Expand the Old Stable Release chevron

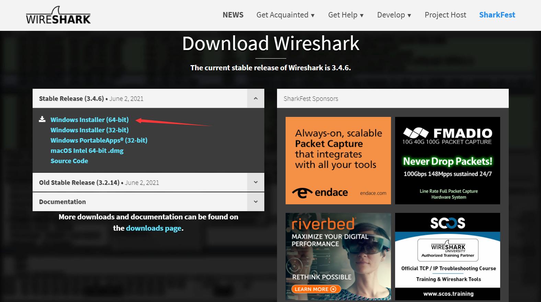pos(256,182)
